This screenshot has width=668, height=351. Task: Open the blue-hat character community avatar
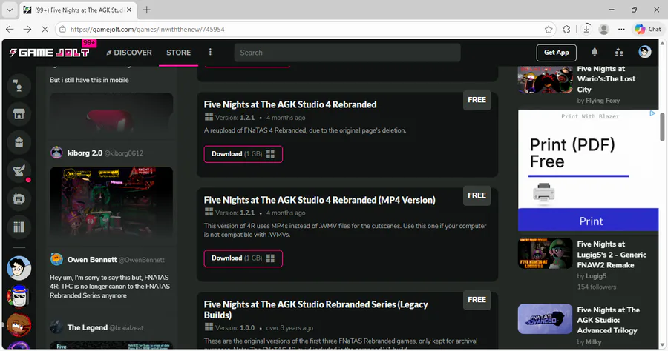click(19, 296)
